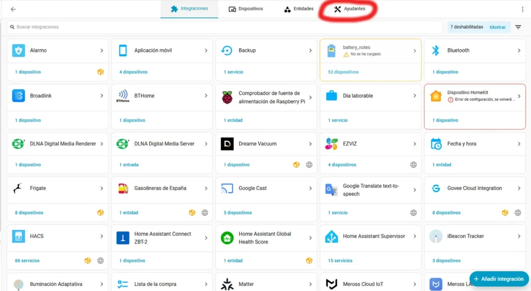The height and width of the screenshot is (291, 531).
Task: Click the Dreame Vacuum logo icon
Action: click(x=227, y=143)
